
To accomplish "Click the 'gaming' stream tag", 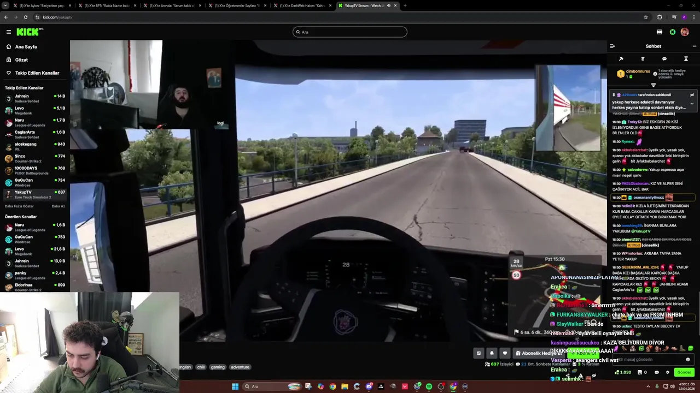I will click(x=218, y=367).
